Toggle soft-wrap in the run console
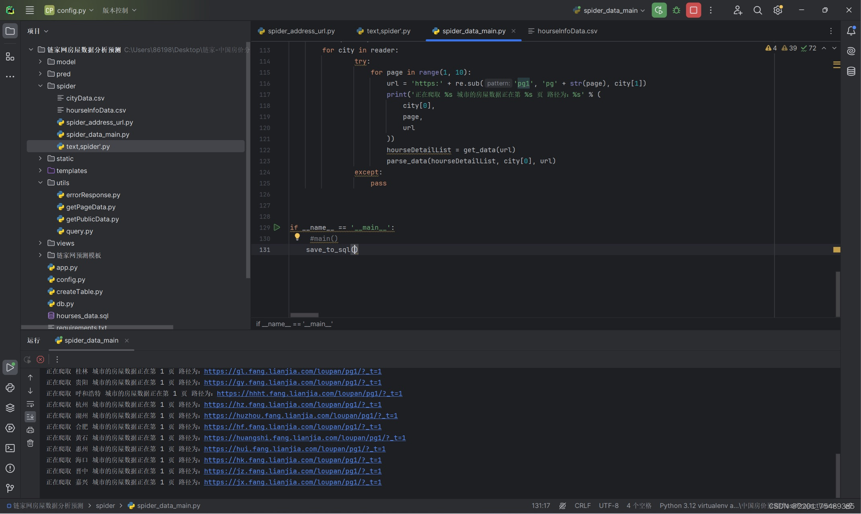The height and width of the screenshot is (514, 861). tap(30, 404)
